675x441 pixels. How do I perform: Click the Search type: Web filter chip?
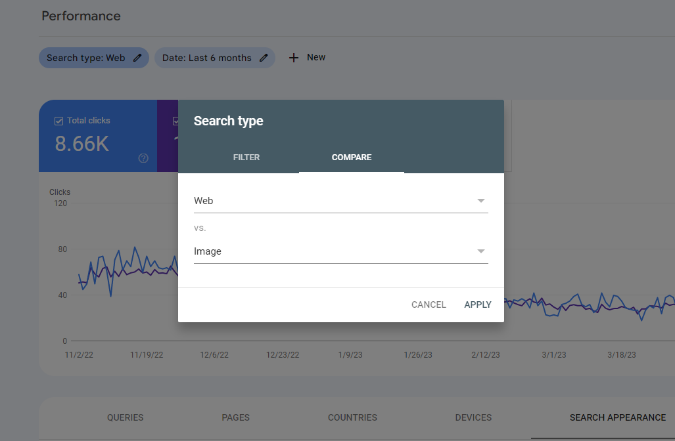click(86, 58)
